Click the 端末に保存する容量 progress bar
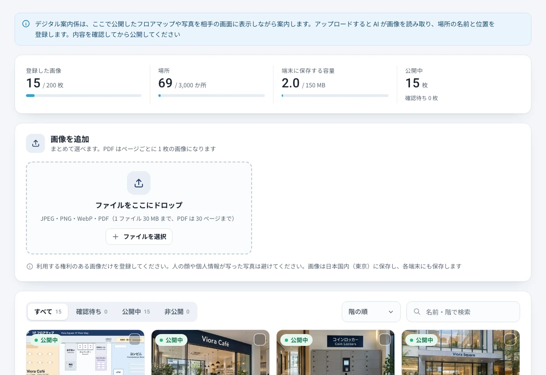The width and height of the screenshot is (546, 375). coord(335,96)
